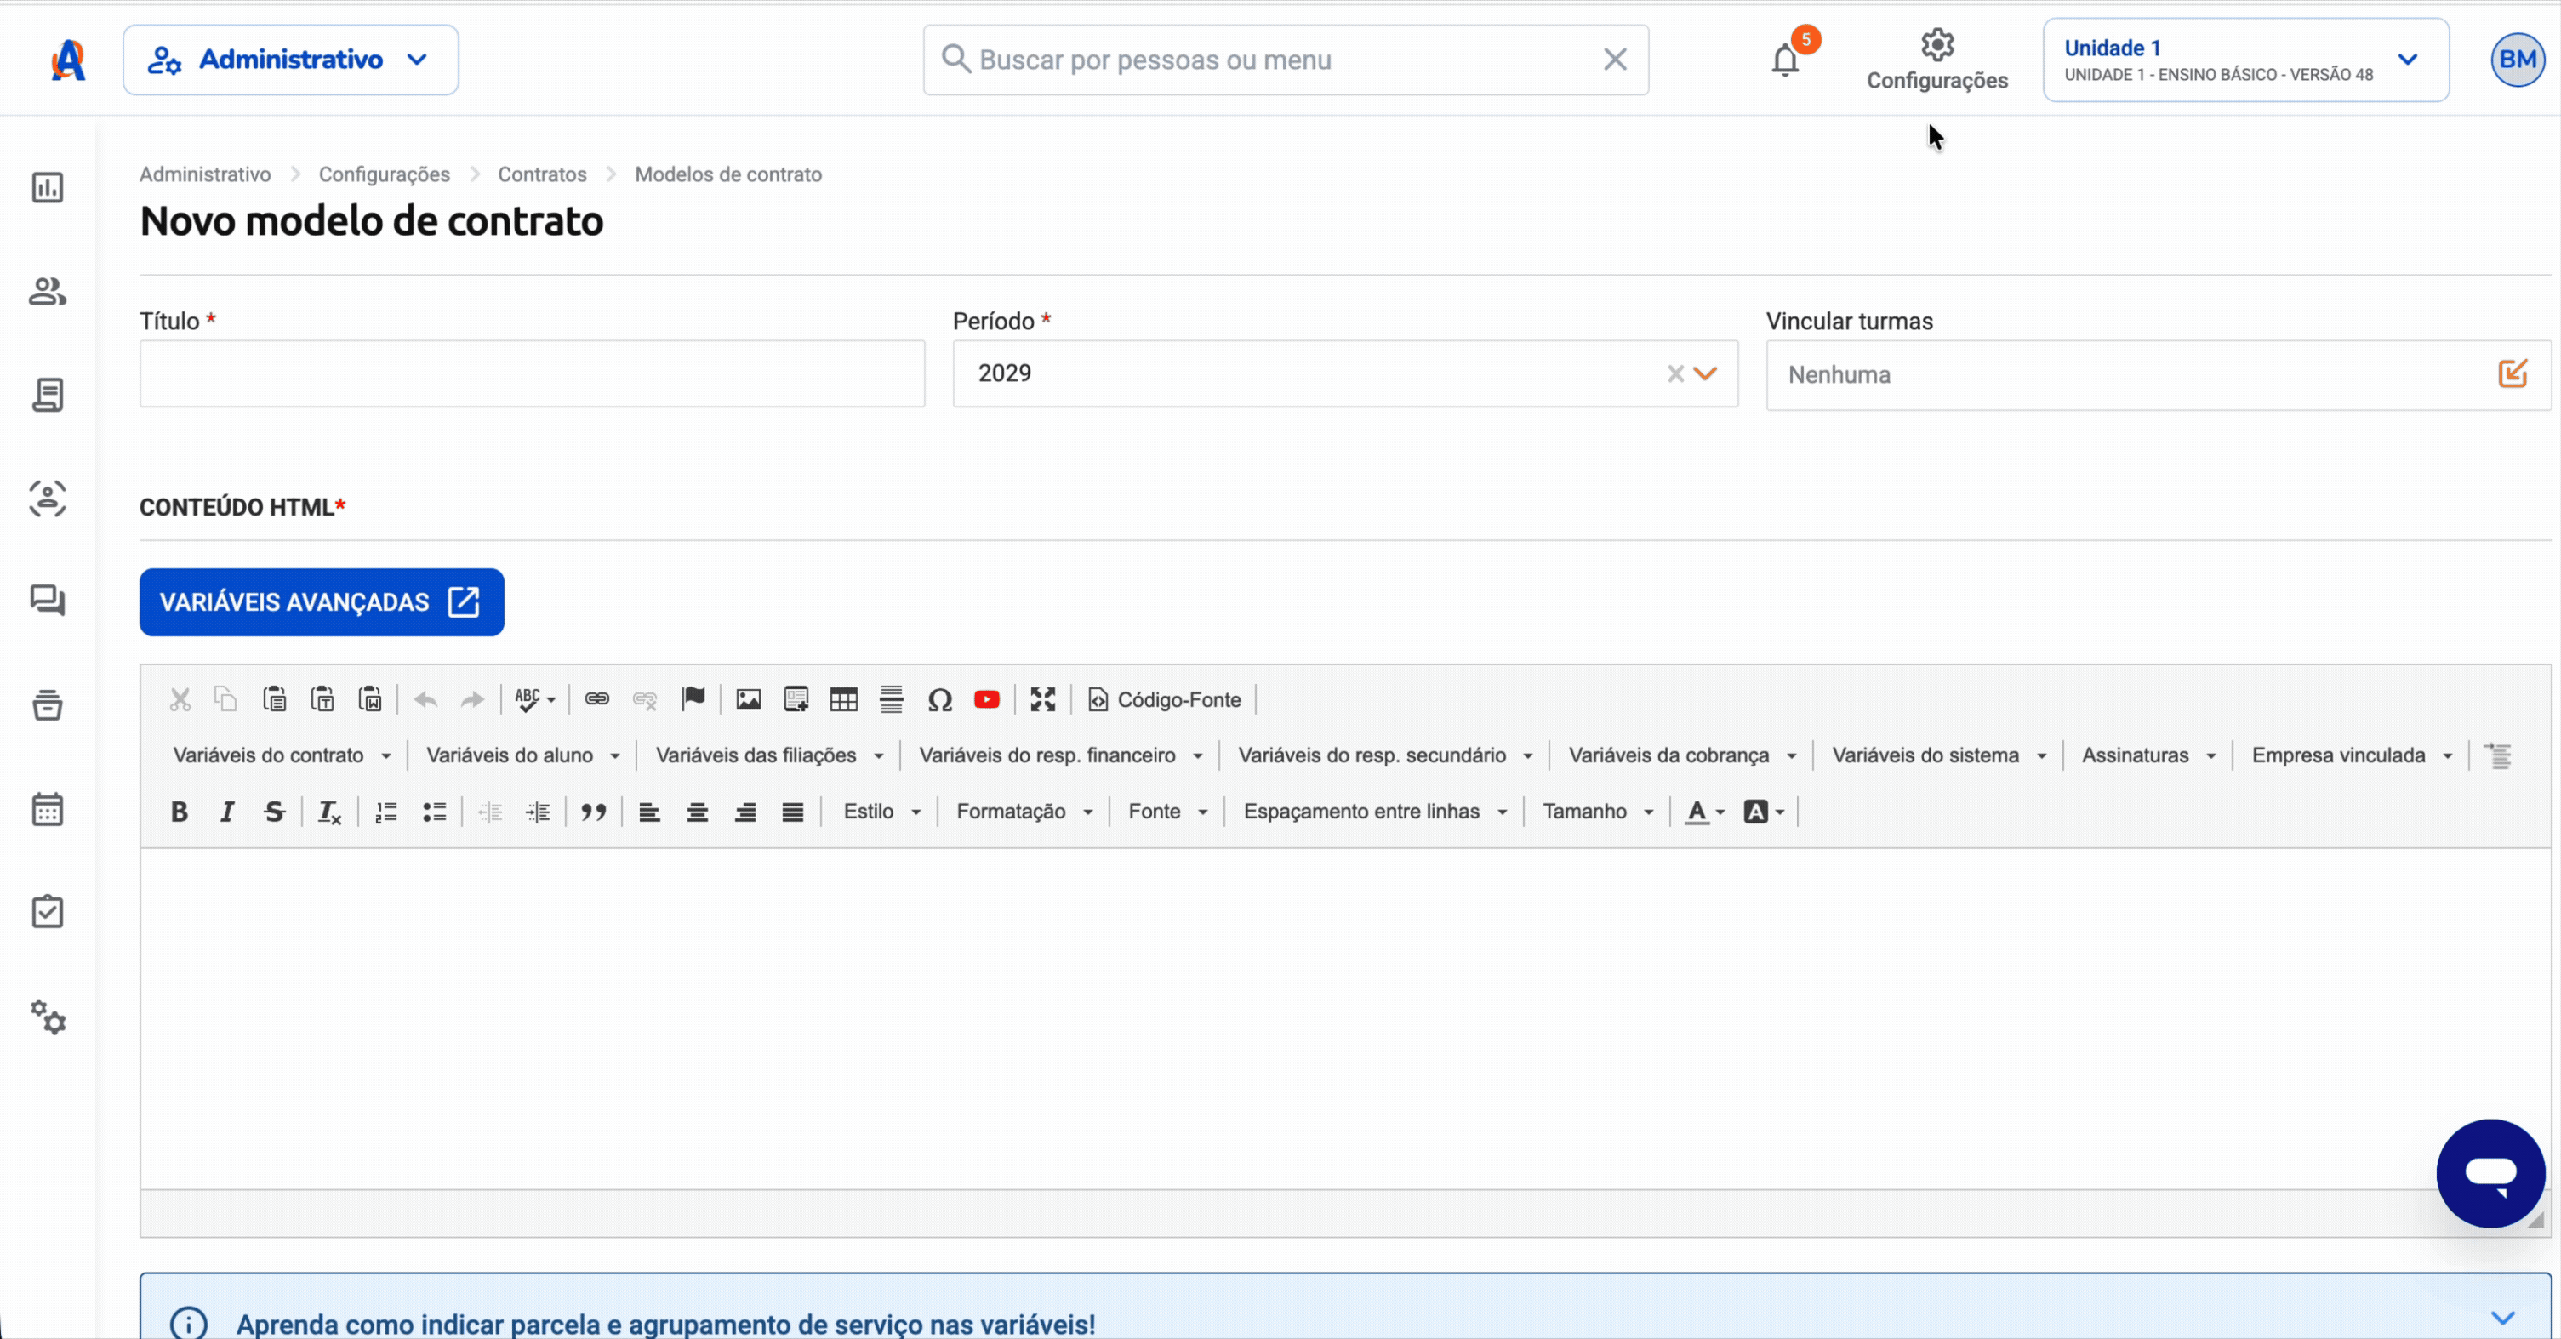Click the block quote icon
The width and height of the screenshot is (2561, 1339).
coord(594,812)
